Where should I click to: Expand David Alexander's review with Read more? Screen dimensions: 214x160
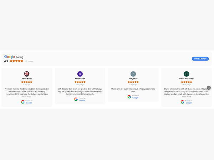coord(187,97)
